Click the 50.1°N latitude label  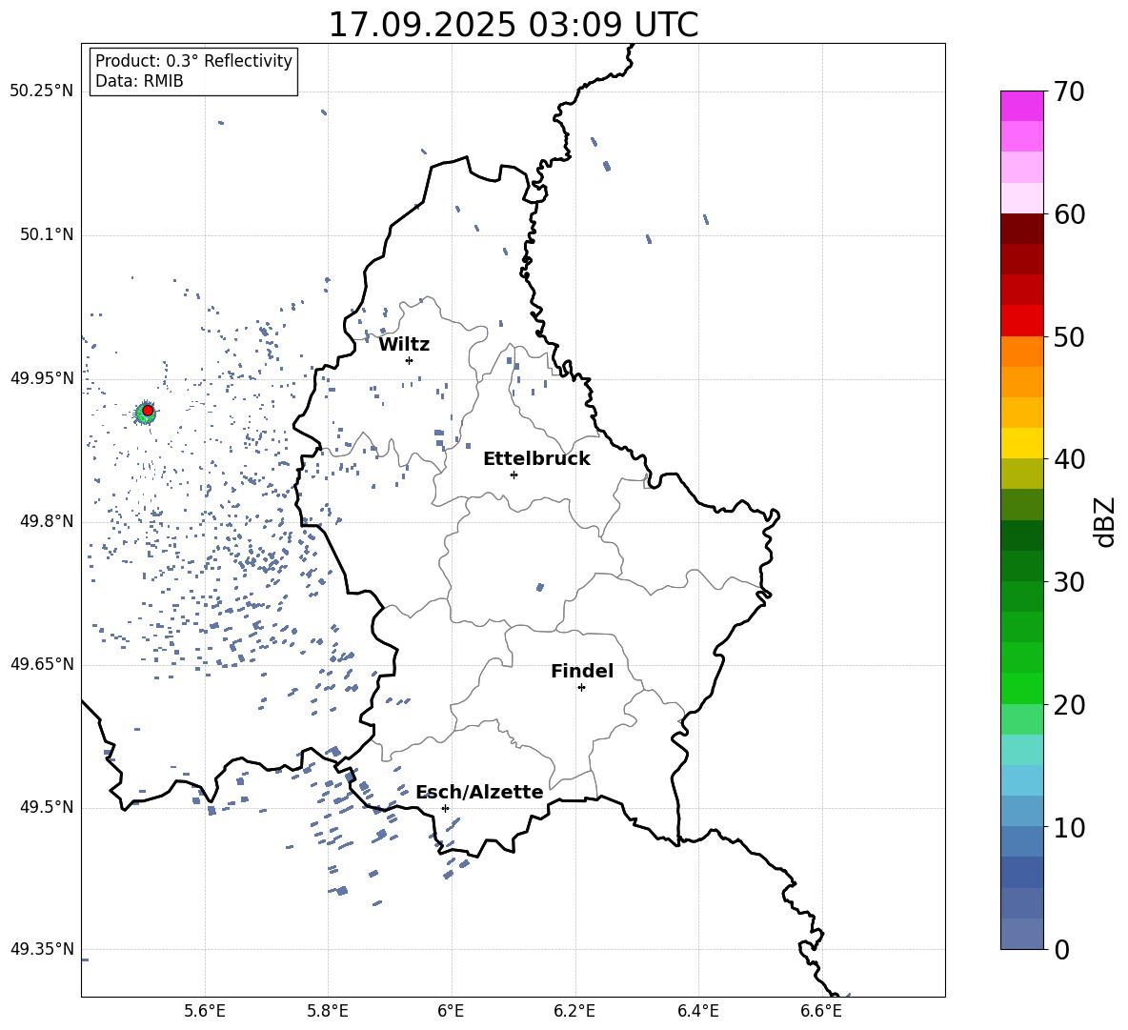coord(47,235)
